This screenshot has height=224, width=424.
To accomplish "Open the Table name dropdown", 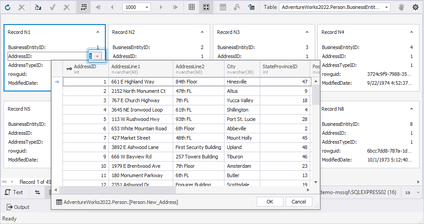I will (x=386, y=7).
